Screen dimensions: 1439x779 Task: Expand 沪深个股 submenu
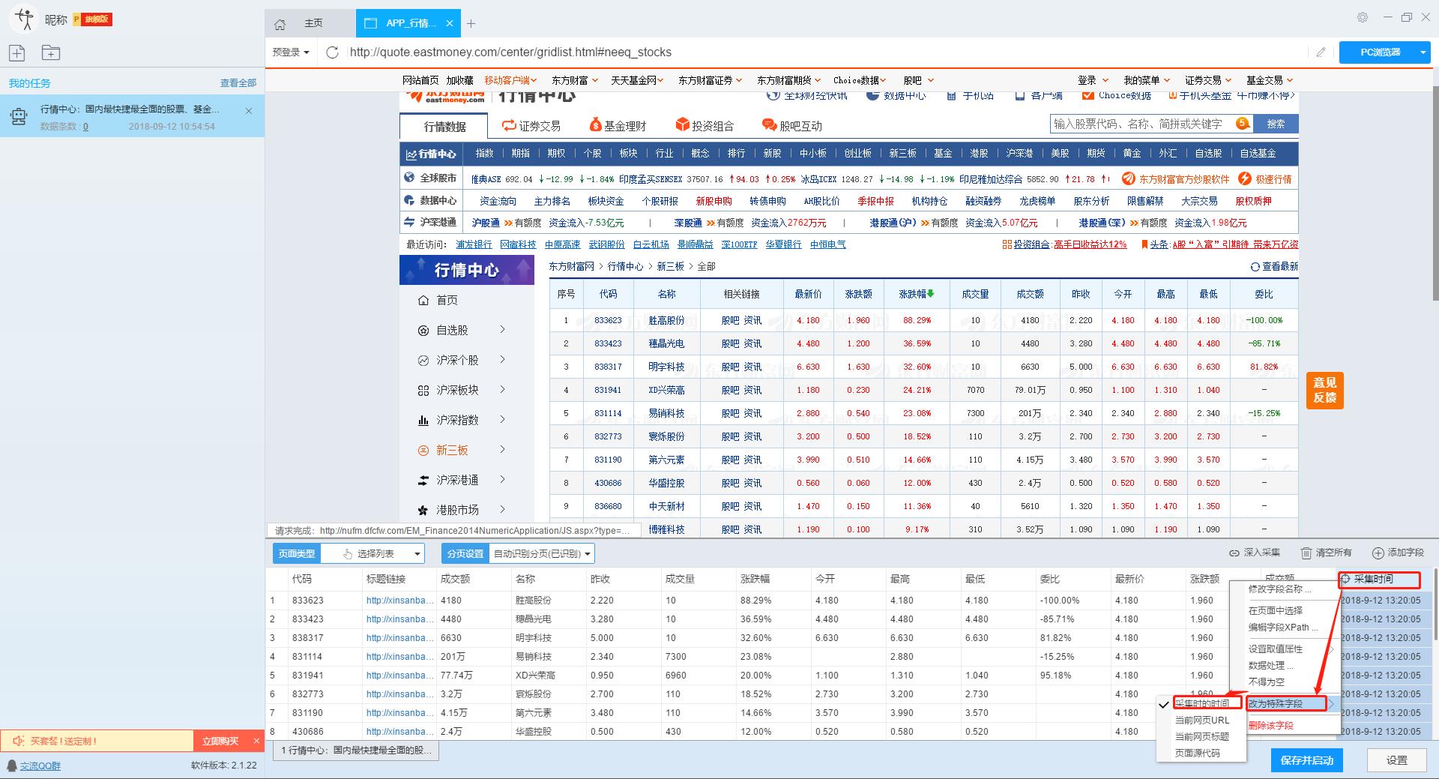pos(502,359)
